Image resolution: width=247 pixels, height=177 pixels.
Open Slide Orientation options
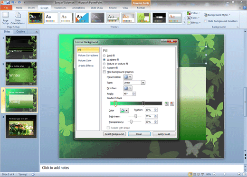[x=18, y=18]
